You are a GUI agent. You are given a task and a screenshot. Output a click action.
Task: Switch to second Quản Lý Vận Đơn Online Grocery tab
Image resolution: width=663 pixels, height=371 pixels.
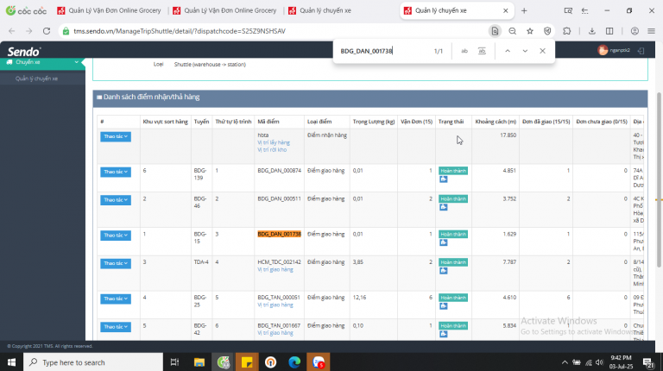[224, 10]
